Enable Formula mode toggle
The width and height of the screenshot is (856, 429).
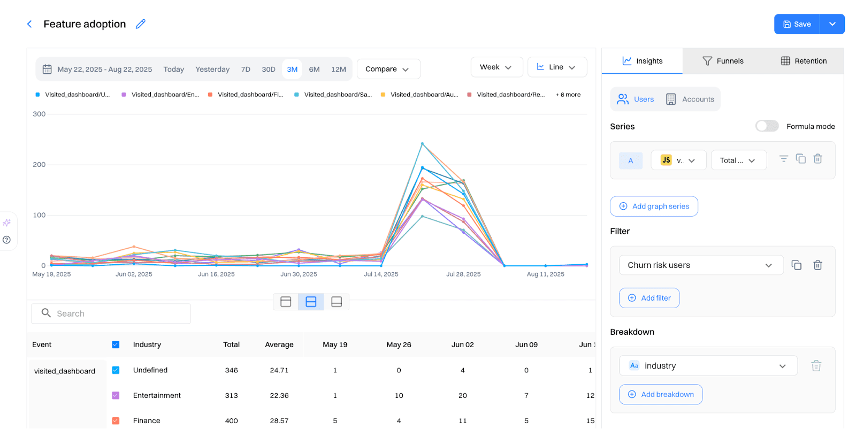(x=767, y=126)
